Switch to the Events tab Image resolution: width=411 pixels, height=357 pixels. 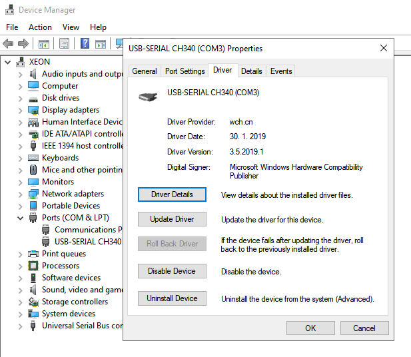click(281, 71)
